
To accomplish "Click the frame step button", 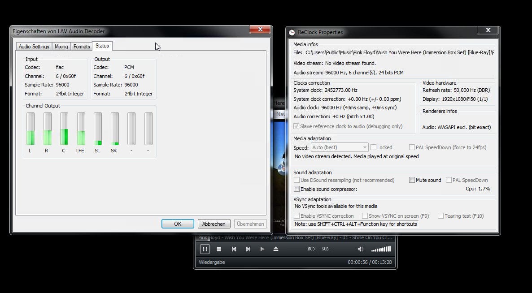I will click(x=262, y=249).
